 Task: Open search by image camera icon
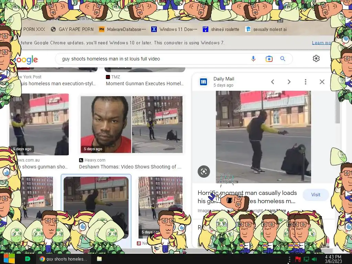(269, 59)
